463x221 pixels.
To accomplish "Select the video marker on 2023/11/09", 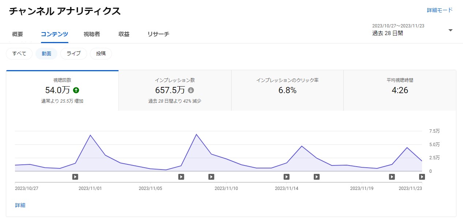I will tap(211, 177).
